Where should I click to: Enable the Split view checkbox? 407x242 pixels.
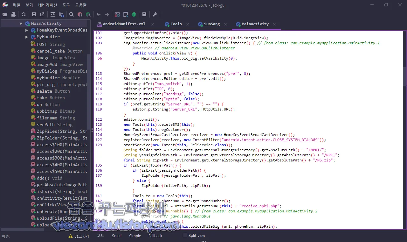pyautogui.click(x=185, y=235)
